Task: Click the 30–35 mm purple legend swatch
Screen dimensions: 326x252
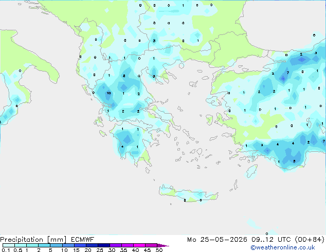Action: [116, 245]
